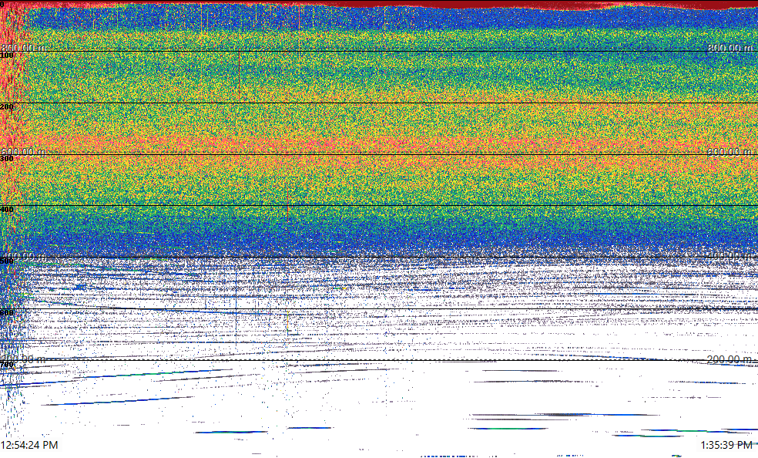Select the 100 depth tick label
This screenshot has height=458, width=758.
coord(7,56)
